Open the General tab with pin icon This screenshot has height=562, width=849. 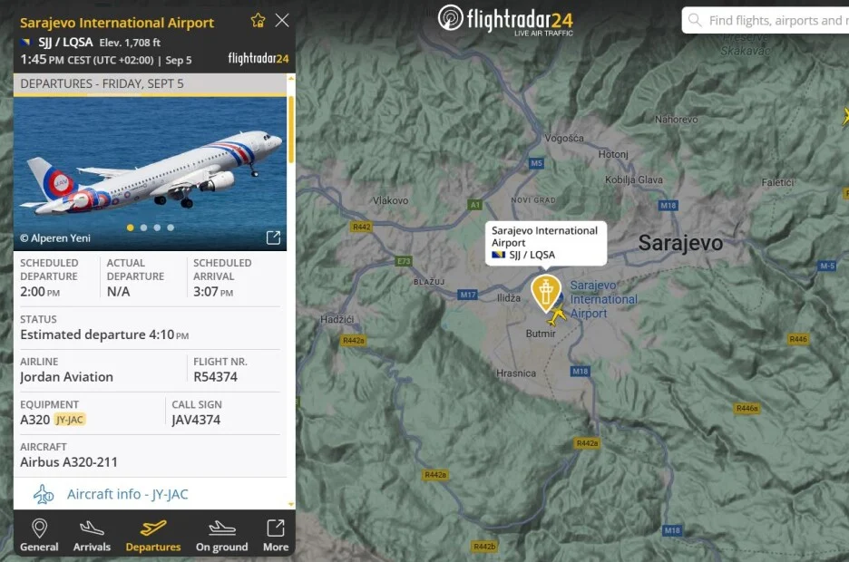(x=39, y=536)
